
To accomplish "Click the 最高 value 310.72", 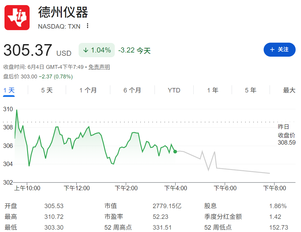I will click(x=54, y=217).
